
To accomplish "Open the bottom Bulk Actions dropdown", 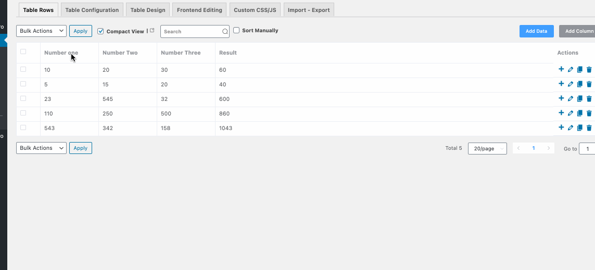I will 42,148.
